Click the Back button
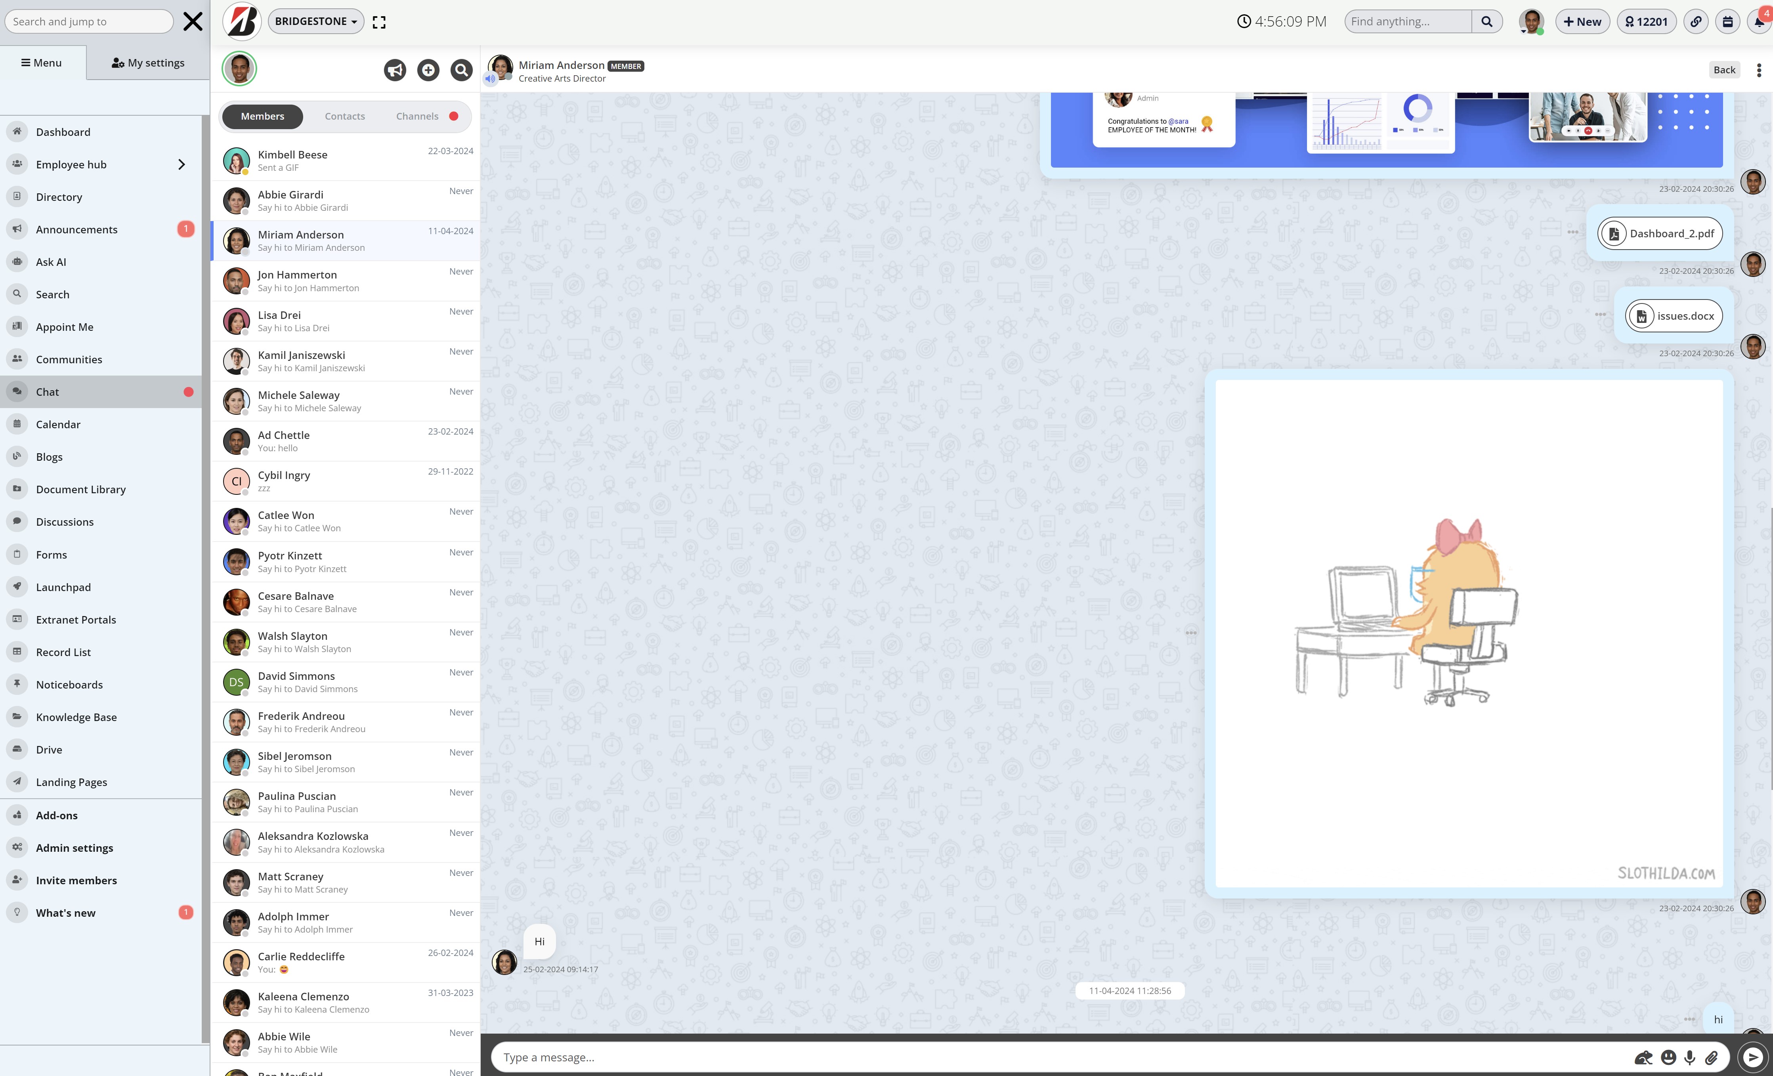Image resolution: width=1773 pixels, height=1076 pixels. pos(1724,70)
